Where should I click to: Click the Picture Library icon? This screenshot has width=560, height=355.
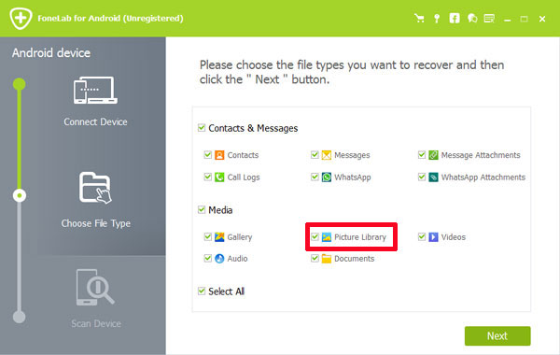(x=327, y=237)
